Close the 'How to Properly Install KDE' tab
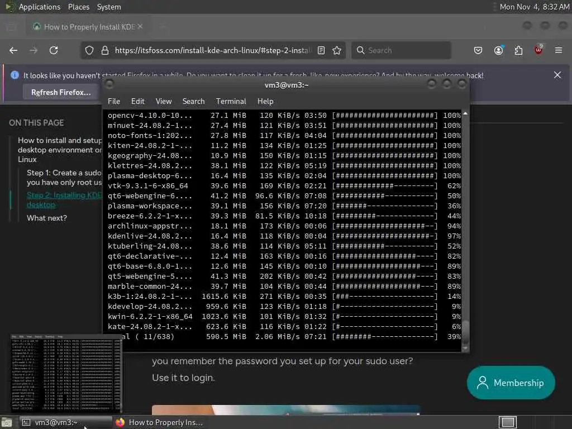 click(140, 27)
